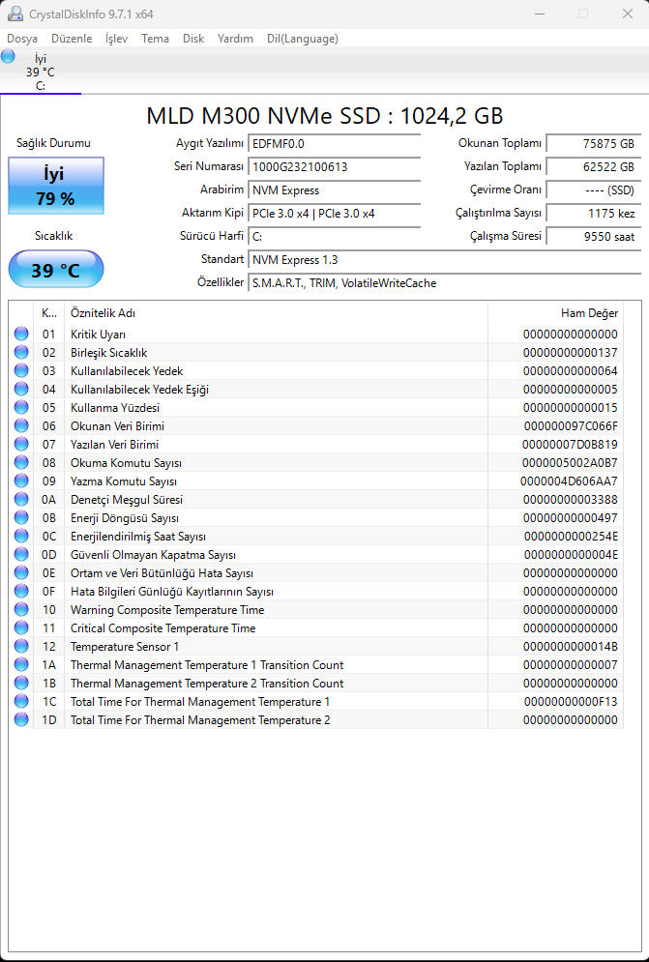Viewport: 649px width, 962px height.
Task: Click the status orb of Kullanma Yüzdesi row
Action: coord(21,407)
